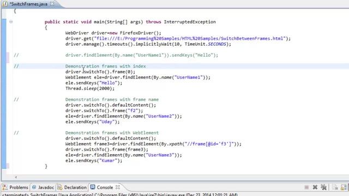This screenshot has height=196, width=349.
Task: Click the terminated SwitchFrames console status line
Action: click(x=119, y=194)
